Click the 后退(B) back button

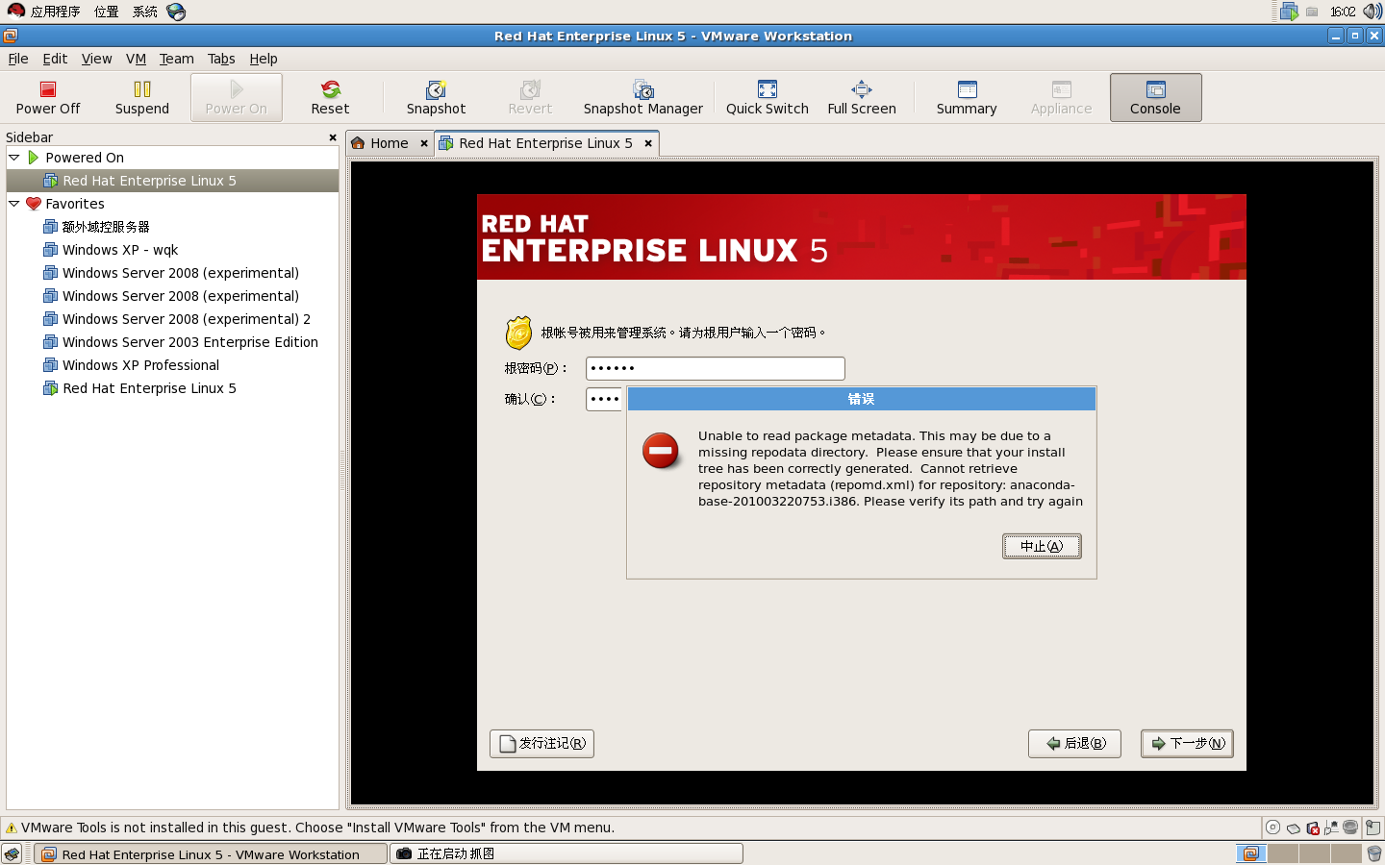point(1074,743)
